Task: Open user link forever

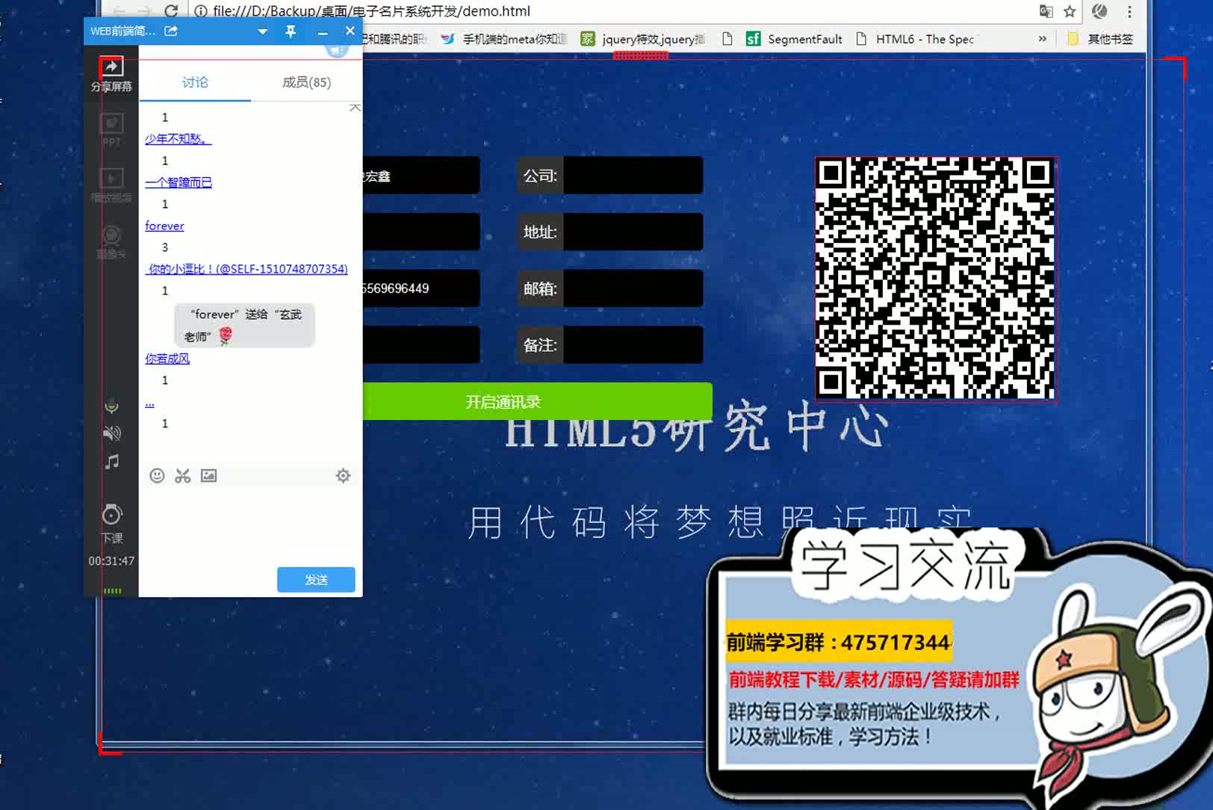Action: coord(164,225)
